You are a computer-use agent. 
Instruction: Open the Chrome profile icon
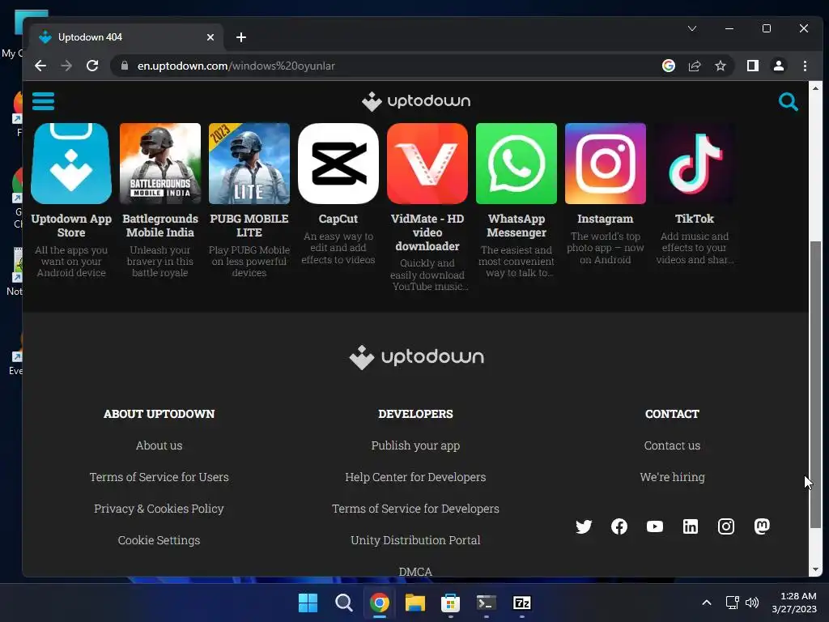(x=778, y=66)
